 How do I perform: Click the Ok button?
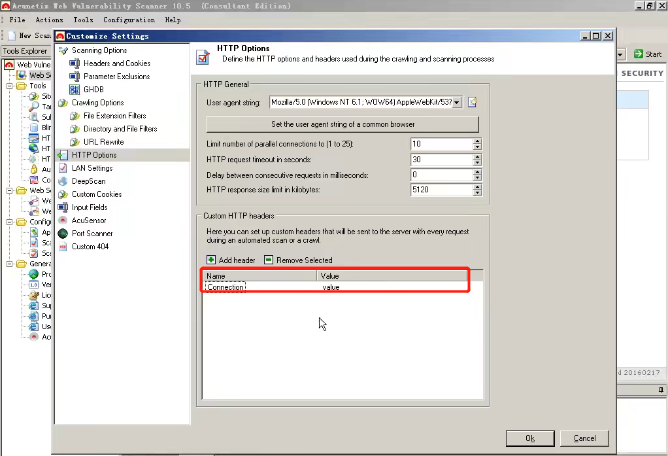coord(530,438)
